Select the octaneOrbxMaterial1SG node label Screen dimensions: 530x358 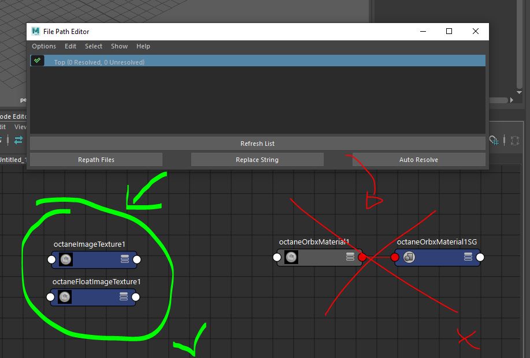click(x=437, y=242)
